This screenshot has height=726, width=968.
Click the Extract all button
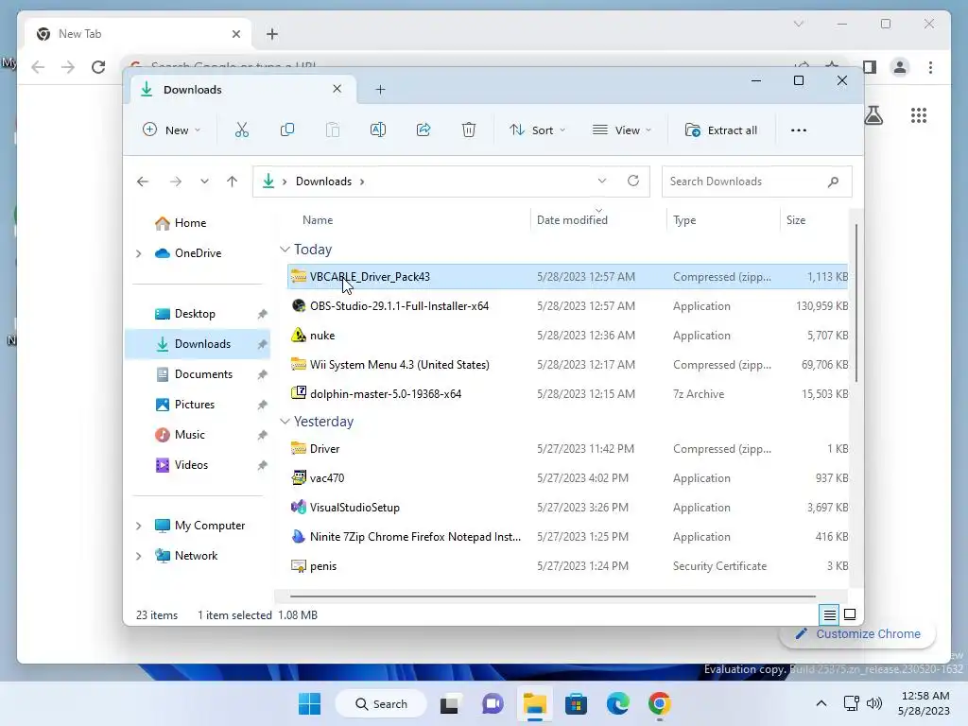pyautogui.click(x=721, y=130)
